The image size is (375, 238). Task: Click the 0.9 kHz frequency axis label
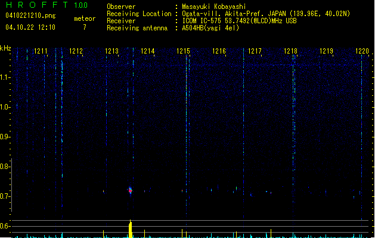tap(5, 137)
